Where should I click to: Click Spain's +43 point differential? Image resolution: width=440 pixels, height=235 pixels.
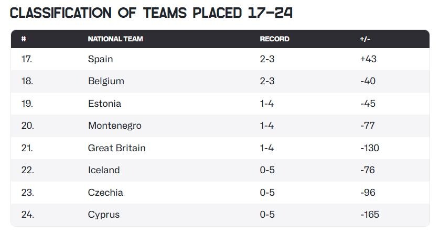(368, 59)
